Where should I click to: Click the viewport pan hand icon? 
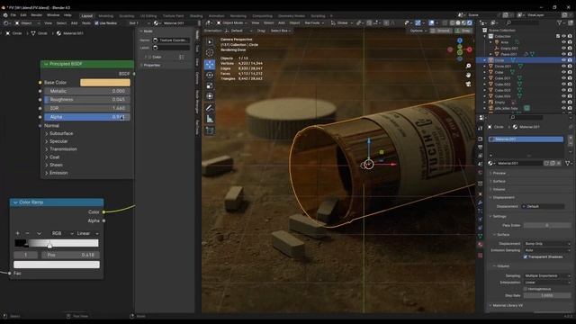(468, 75)
